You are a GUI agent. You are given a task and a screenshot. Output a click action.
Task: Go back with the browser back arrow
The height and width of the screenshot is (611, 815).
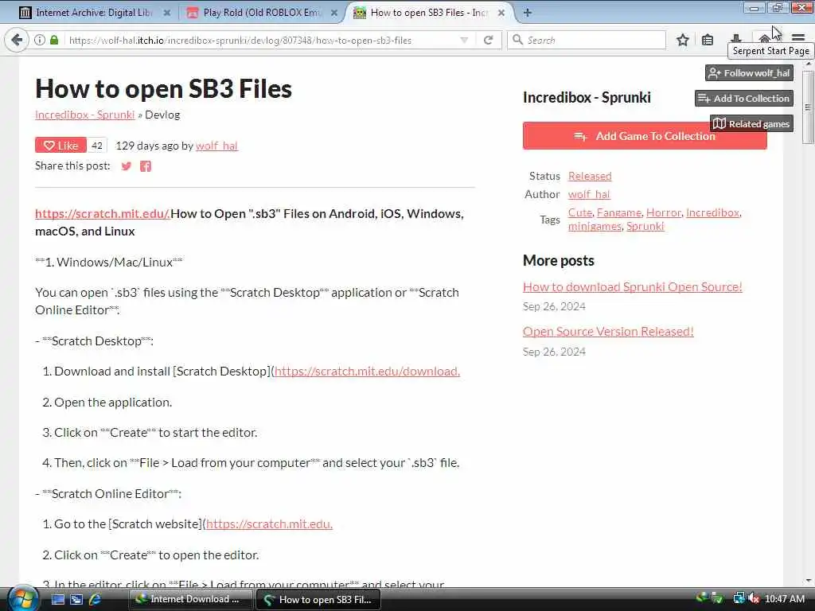point(16,40)
